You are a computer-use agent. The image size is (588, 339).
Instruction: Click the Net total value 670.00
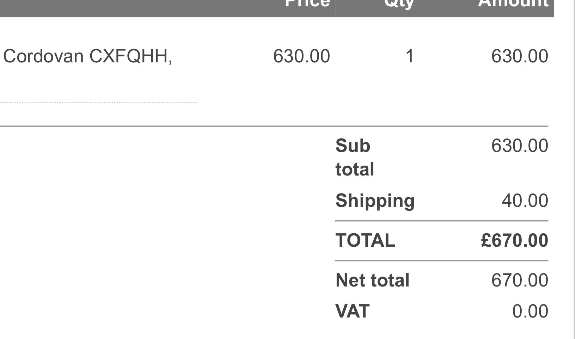[520, 280]
